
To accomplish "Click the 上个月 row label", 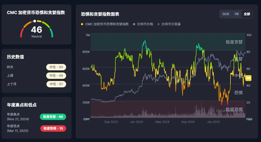I will click(x=11, y=84).
